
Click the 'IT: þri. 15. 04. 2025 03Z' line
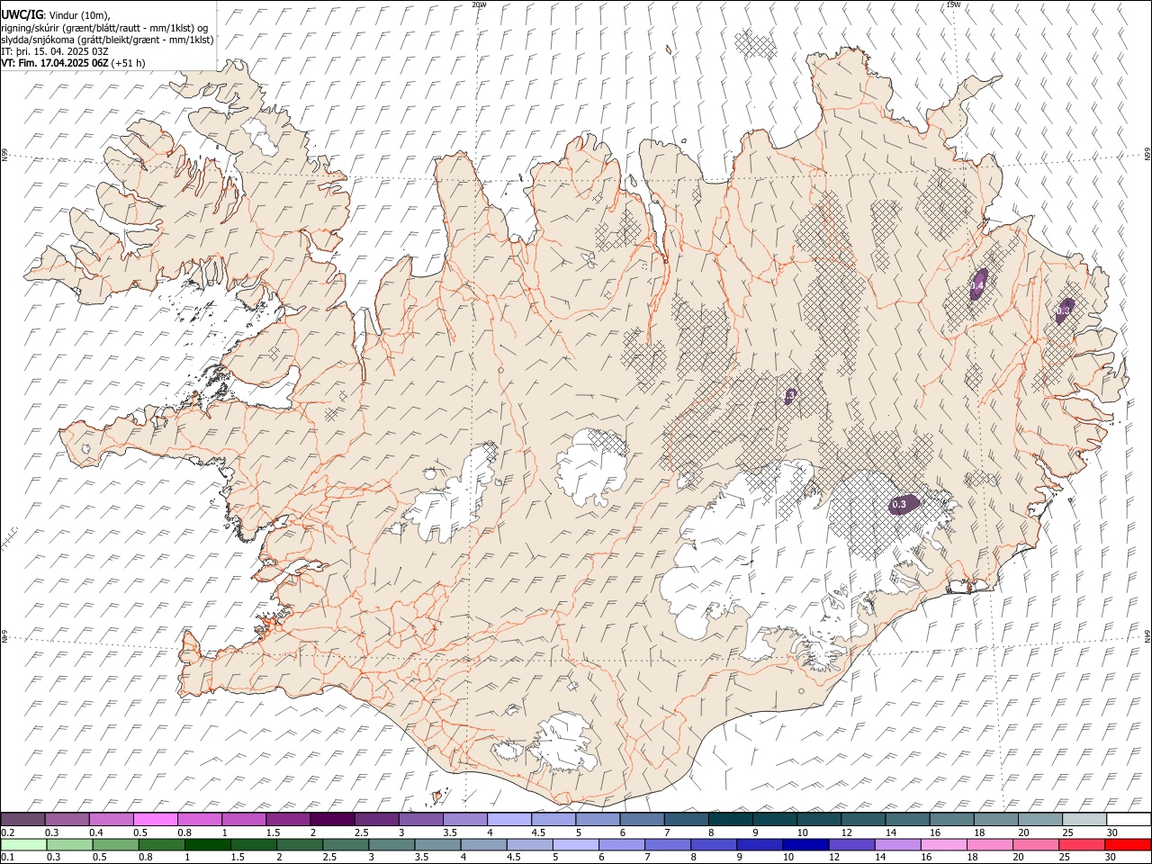[55, 51]
